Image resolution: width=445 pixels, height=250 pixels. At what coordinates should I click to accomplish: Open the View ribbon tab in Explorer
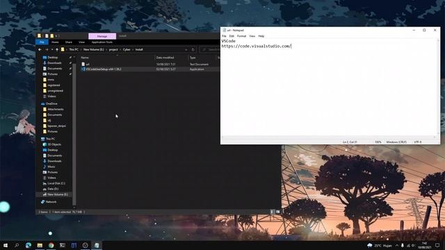pos(82,42)
